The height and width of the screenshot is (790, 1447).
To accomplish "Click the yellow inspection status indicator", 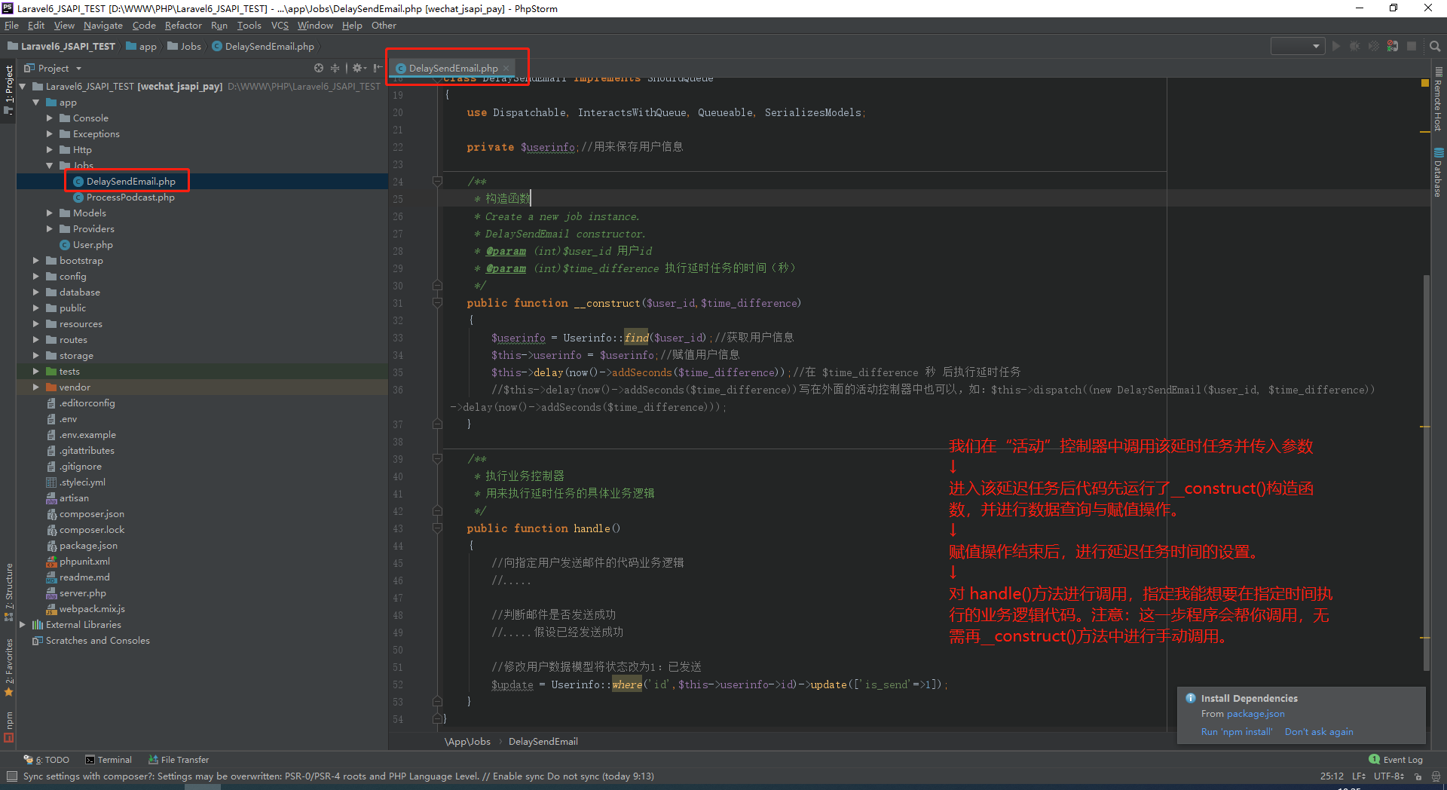I will point(1425,83).
